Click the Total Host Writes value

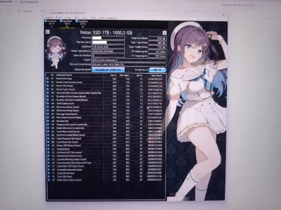[x=158, y=43]
